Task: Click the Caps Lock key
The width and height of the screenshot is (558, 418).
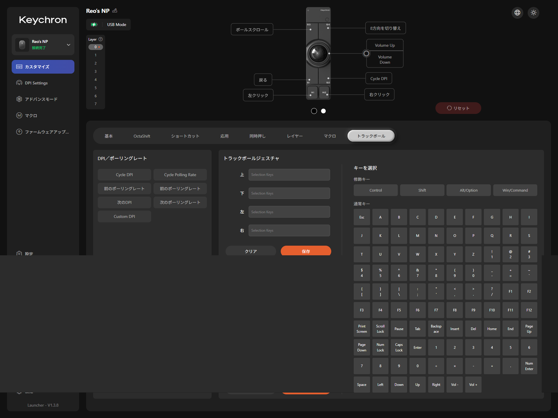Action: 399,347
